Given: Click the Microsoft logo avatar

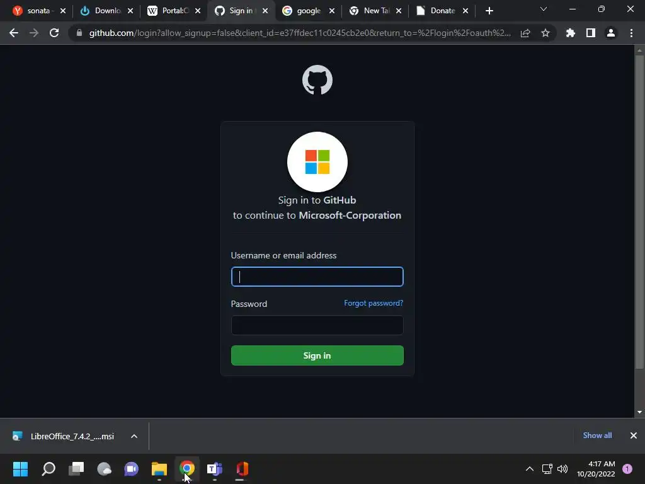Looking at the screenshot, I should point(317,162).
